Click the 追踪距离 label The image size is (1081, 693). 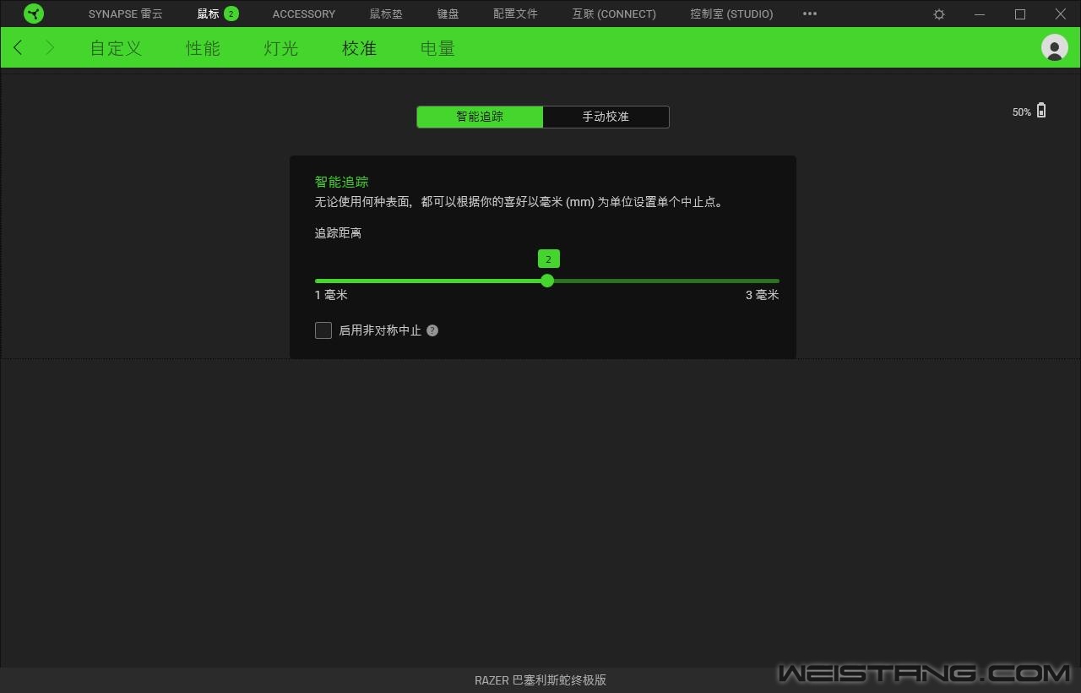coord(338,232)
